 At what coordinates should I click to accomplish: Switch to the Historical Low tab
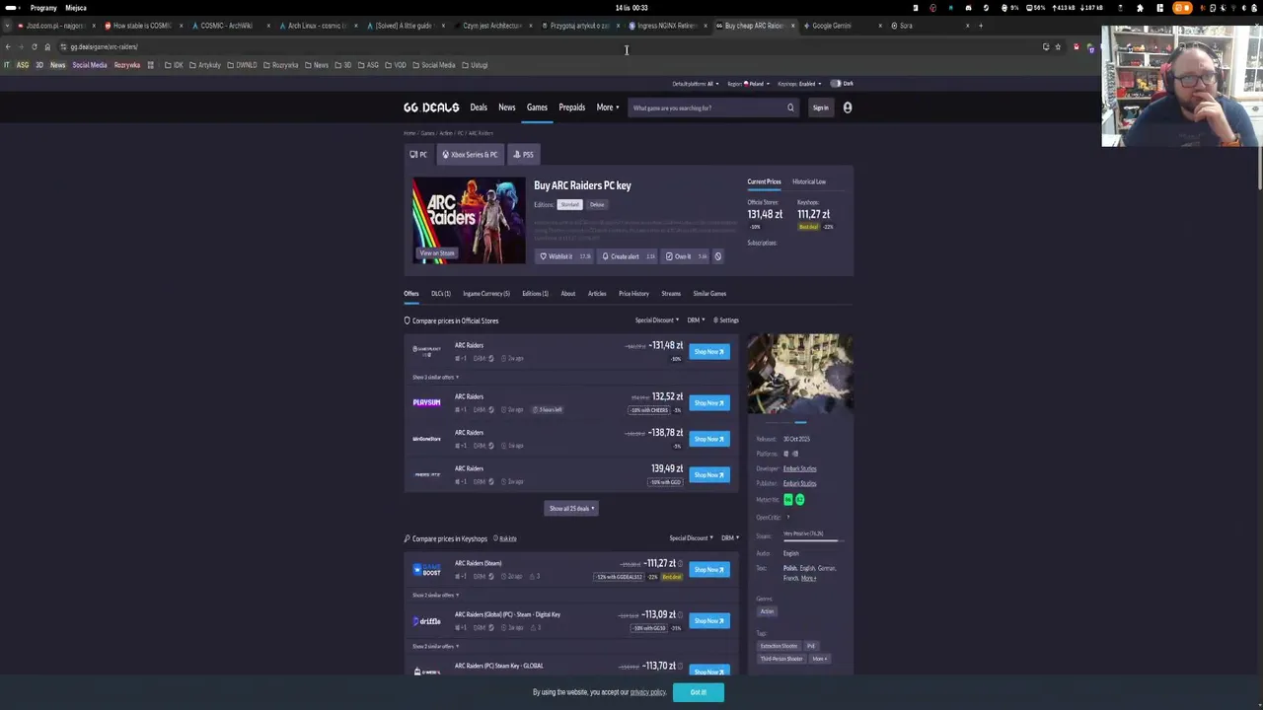(x=808, y=181)
